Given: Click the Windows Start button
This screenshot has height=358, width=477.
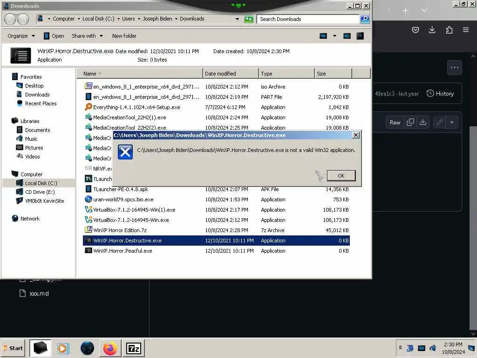Looking at the screenshot, I should [x=13, y=348].
